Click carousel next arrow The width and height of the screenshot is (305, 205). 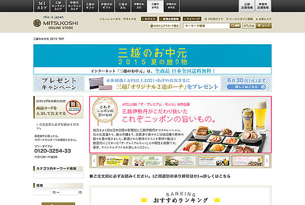[267, 161]
